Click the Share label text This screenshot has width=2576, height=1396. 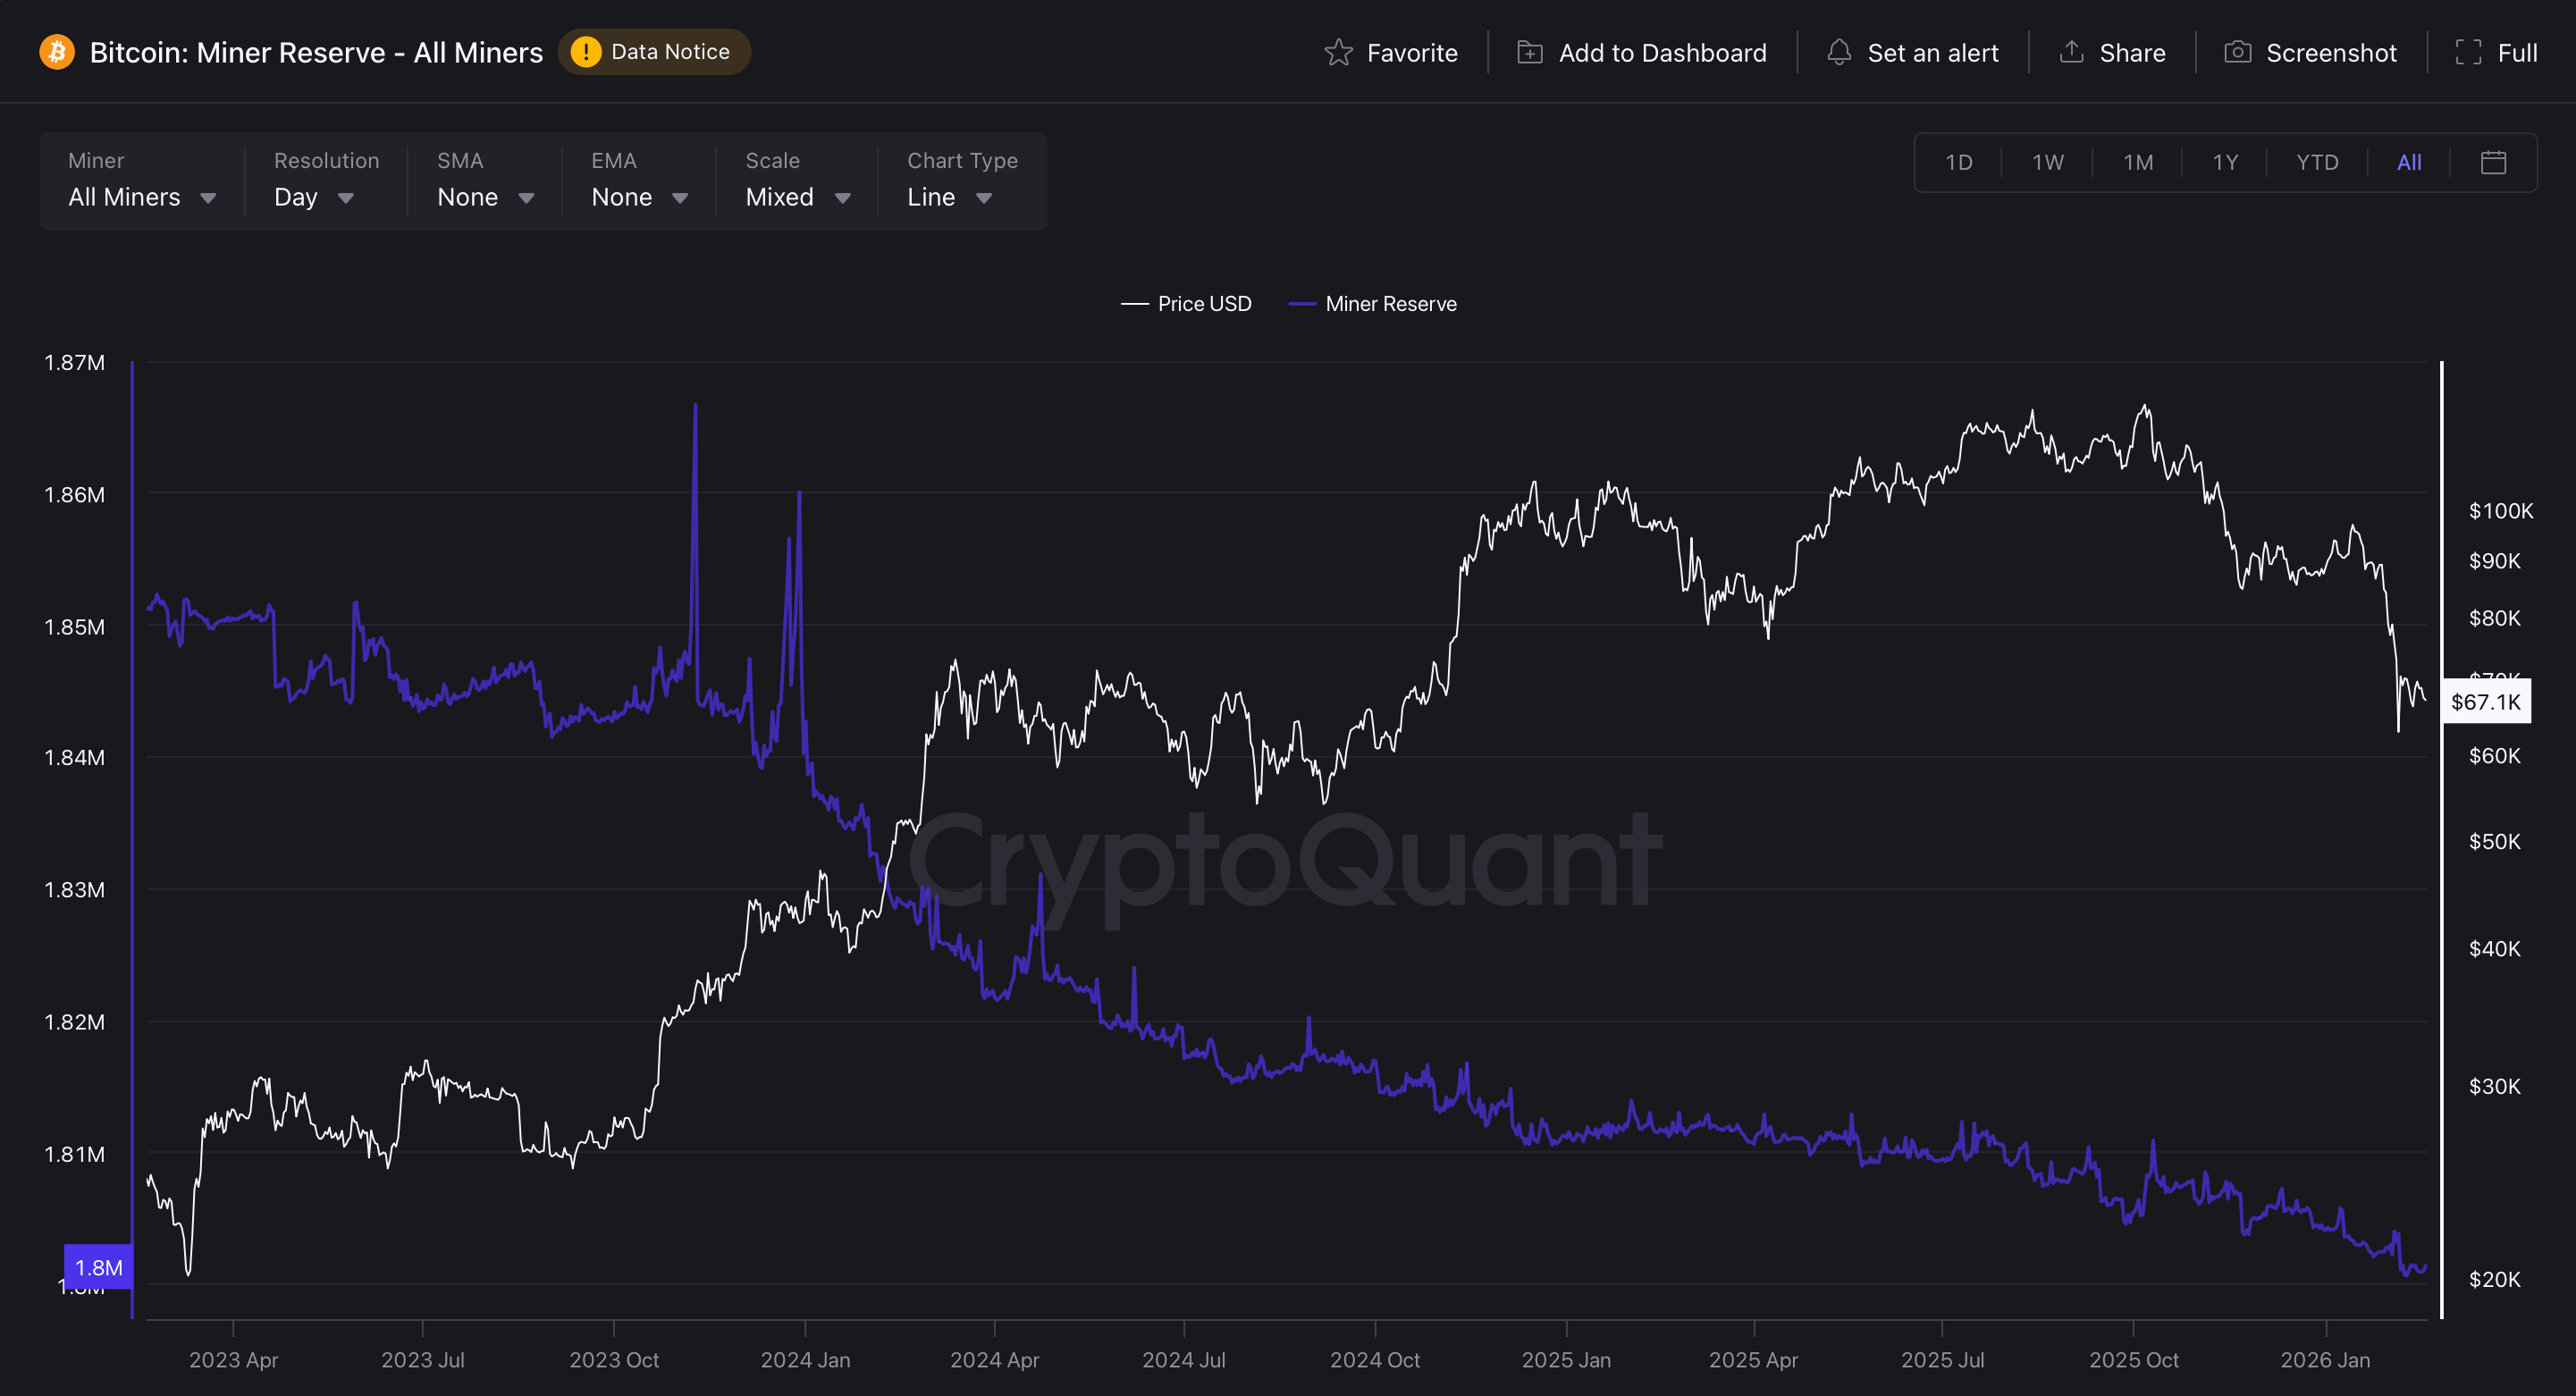(x=2132, y=53)
